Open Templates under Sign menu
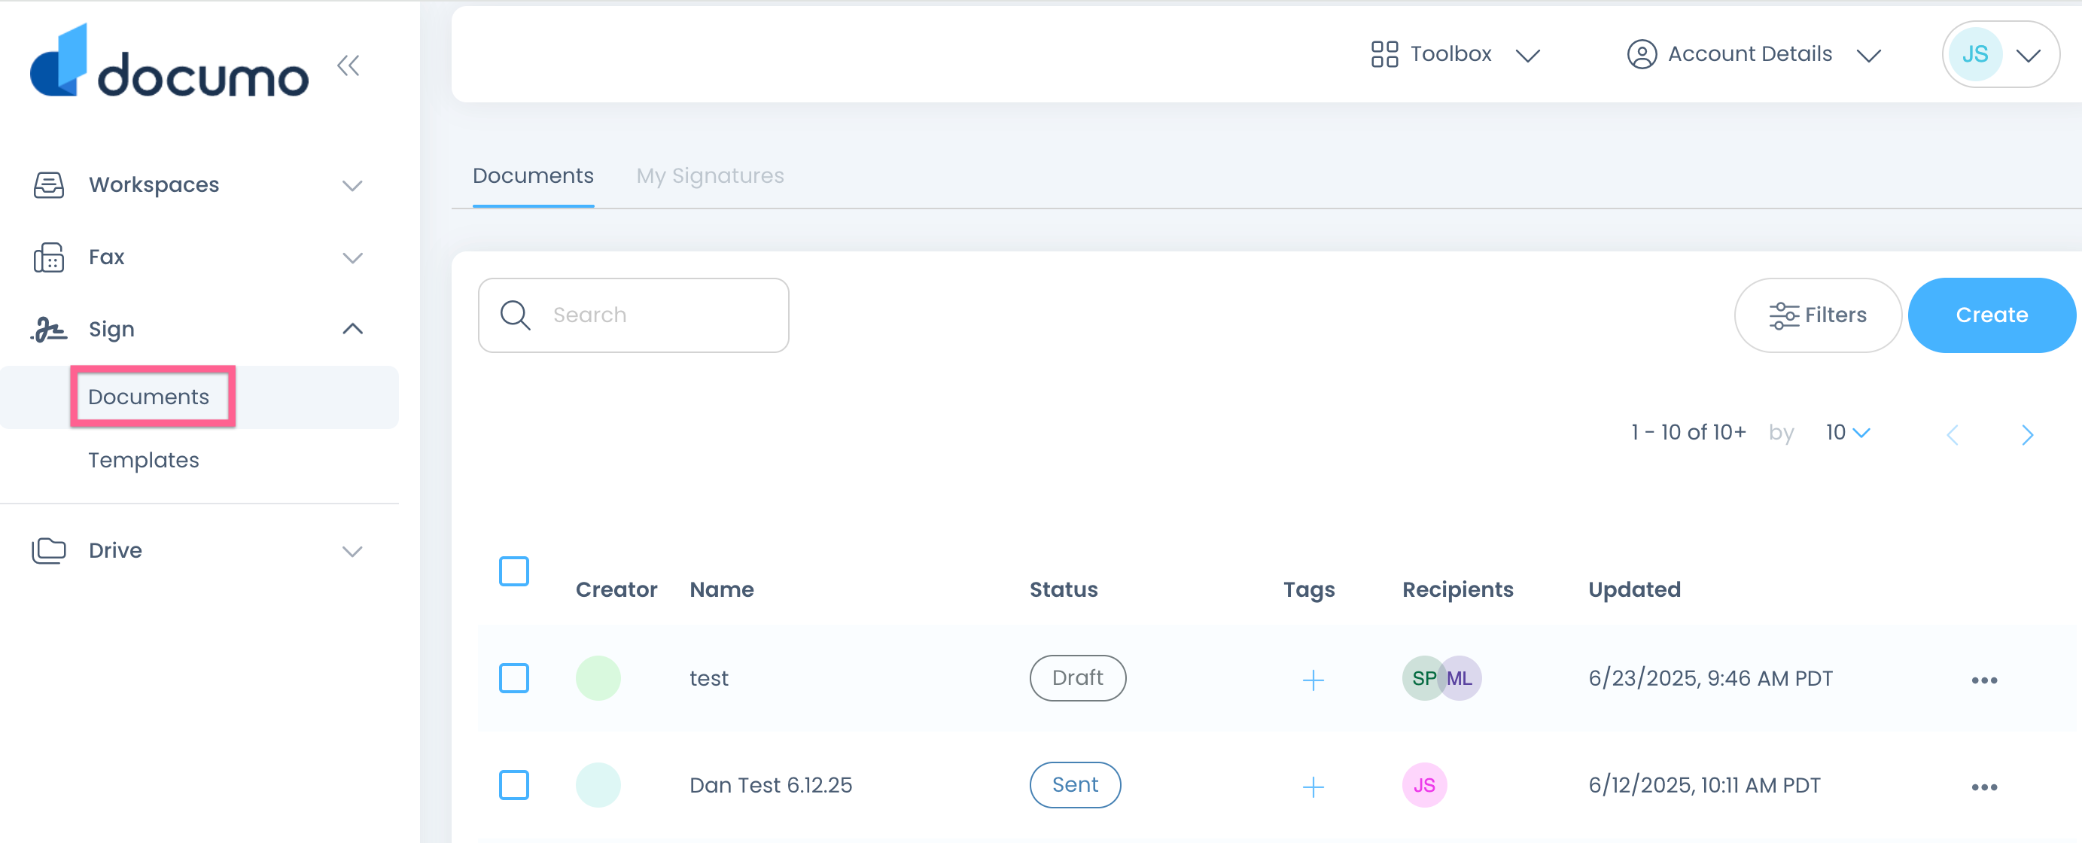This screenshot has height=843, width=2082. point(144,460)
